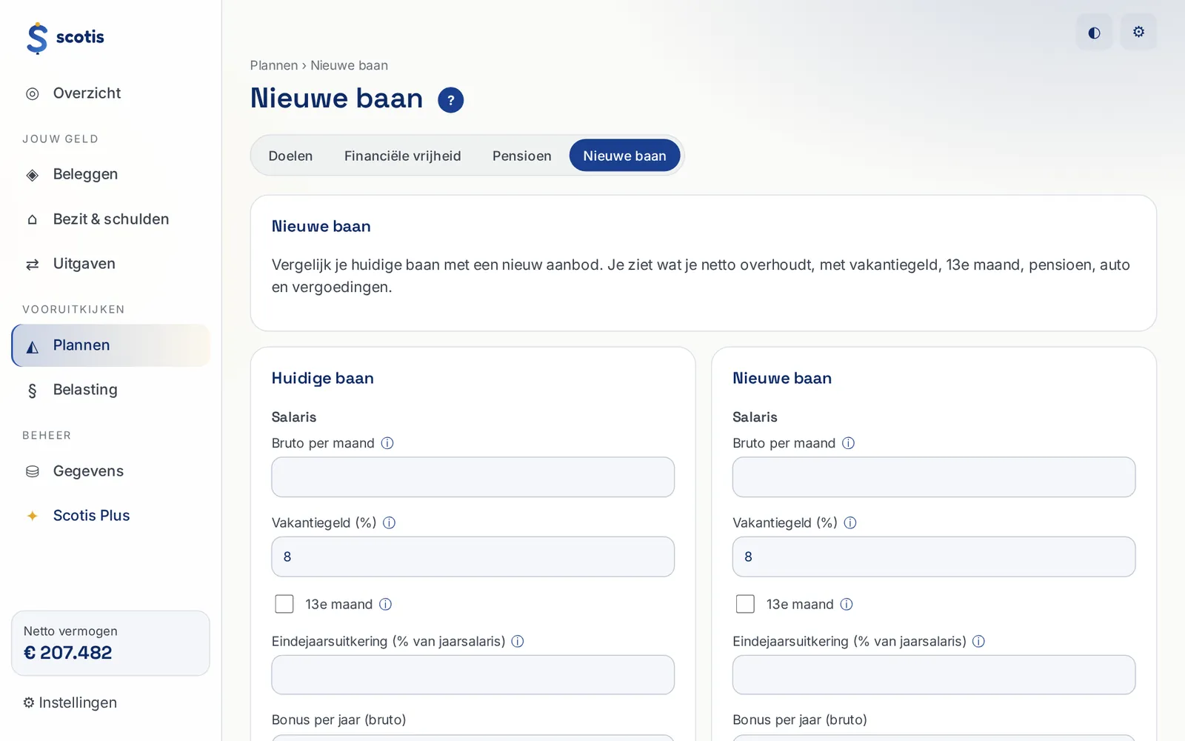The height and width of the screenshot is (741, 1185).
Task: Select the Nieuwe baan tab
Action: [x=624, y=156]
